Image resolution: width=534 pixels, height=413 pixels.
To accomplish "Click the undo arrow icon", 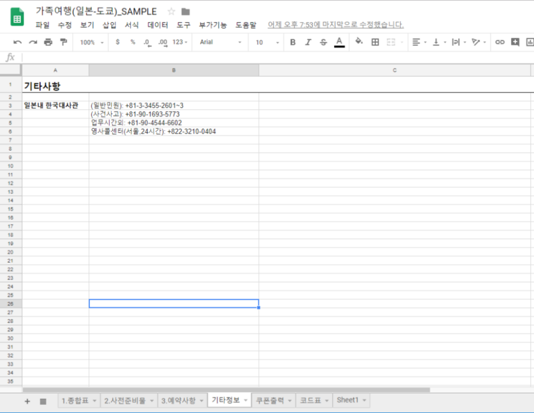I will (x=18, y=43).
